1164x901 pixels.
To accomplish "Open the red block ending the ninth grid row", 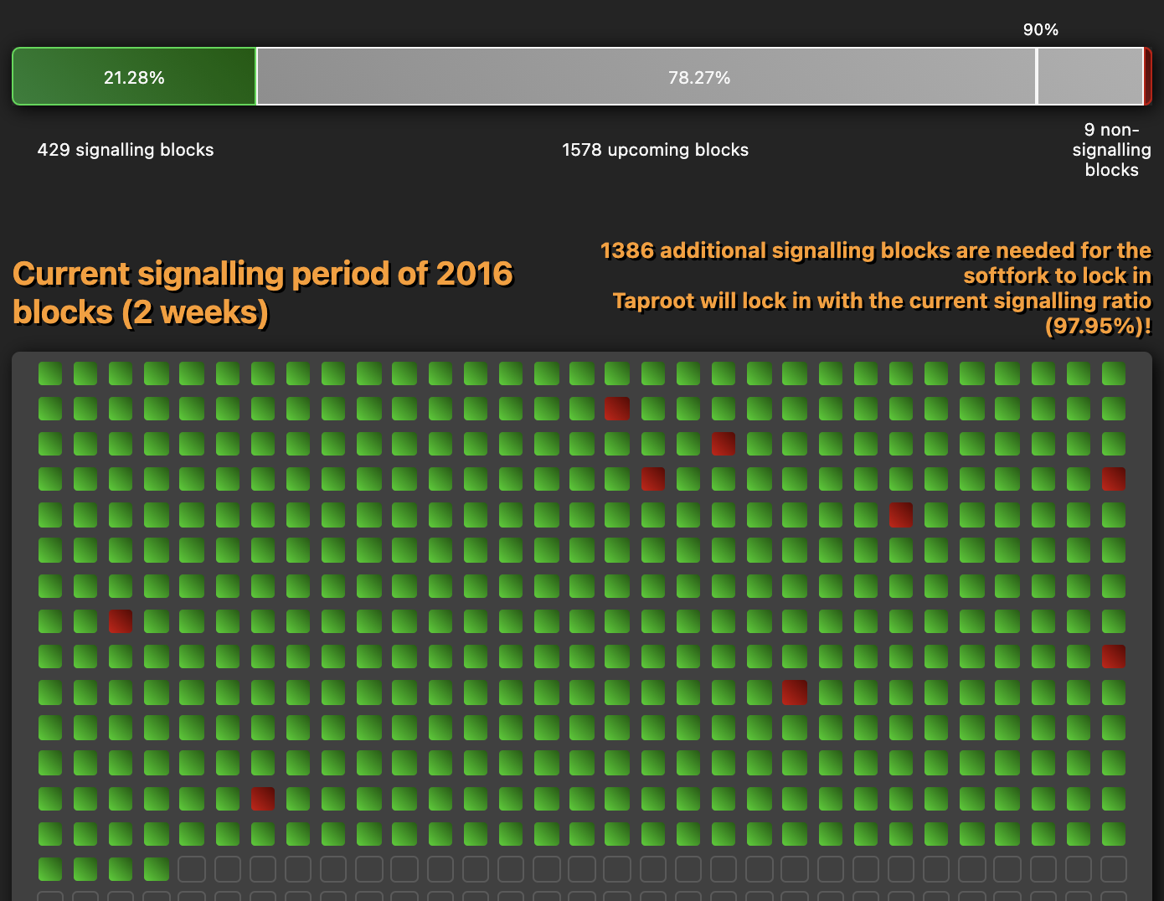I will click(x=1114, y=656).
